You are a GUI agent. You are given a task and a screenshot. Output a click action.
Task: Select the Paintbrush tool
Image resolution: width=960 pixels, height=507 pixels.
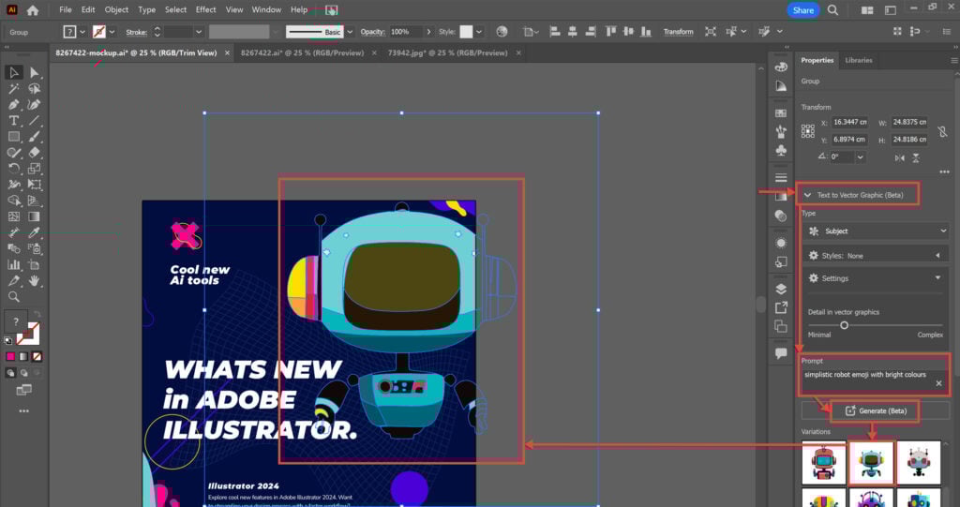click(x=35, y=137)
